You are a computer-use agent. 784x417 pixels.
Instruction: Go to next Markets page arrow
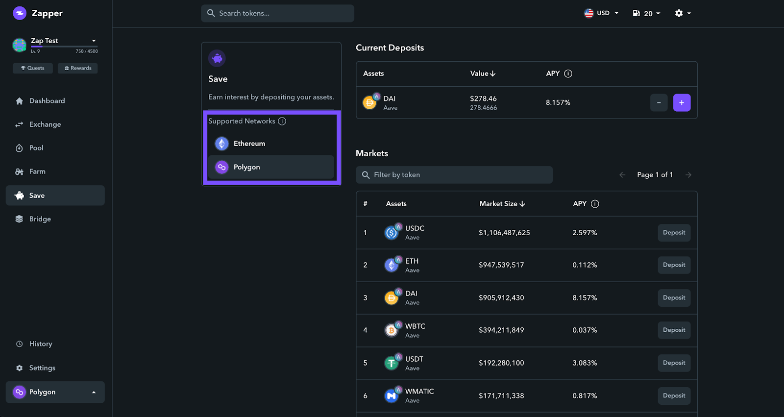pyautogui.click(x=688, y=175)
